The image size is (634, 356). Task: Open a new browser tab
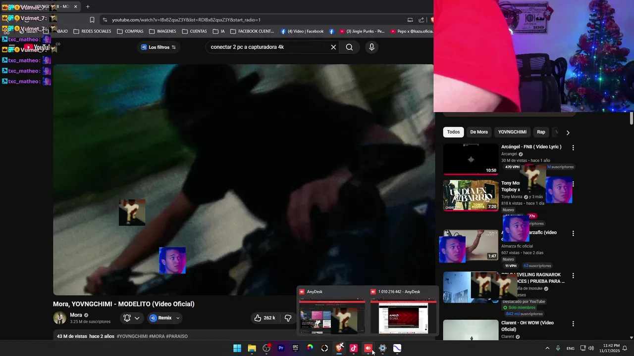[x=88, y=7]
